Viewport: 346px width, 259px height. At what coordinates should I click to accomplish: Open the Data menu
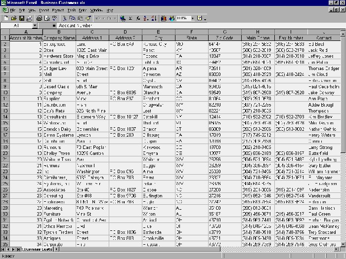tap(83, 10)
